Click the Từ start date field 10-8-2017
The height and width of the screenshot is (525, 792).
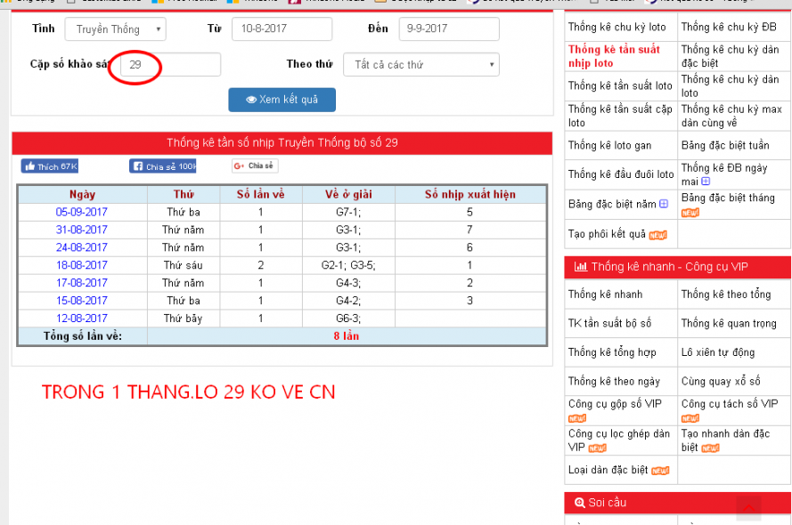(282, 29)
